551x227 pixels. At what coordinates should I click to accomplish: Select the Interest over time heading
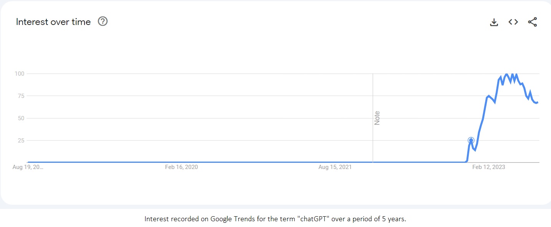point(53,22)
